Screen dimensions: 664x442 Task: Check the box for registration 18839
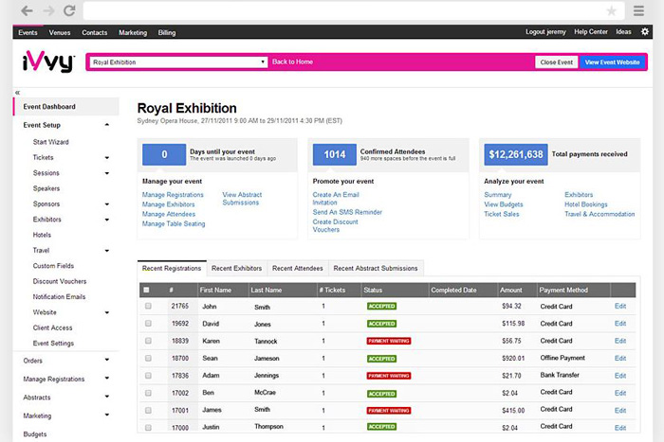click(x=148, y=341)
